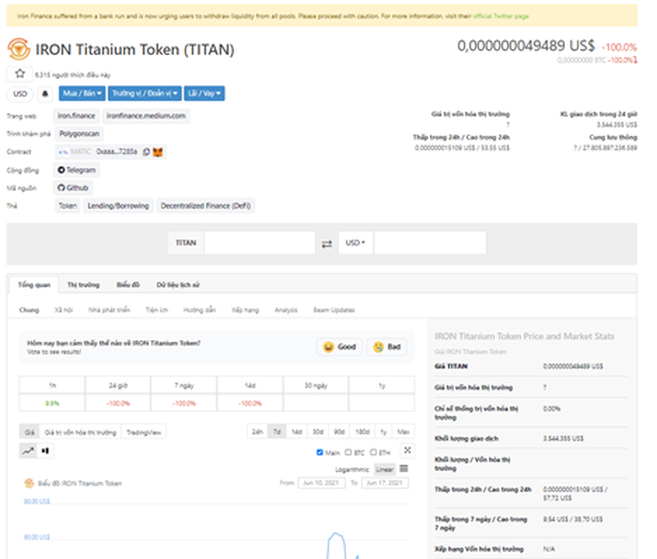
Task: Select the candlestick chart icon
Action: pyautogui.click(x=46, y=451)
